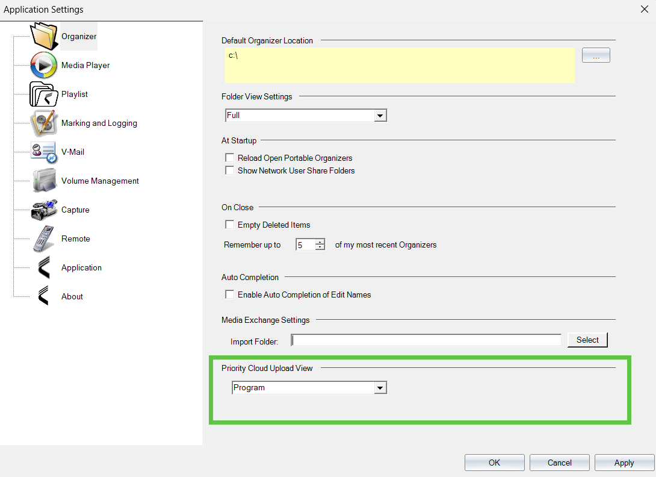Open Marking and Logging pencil icon
The width and height of the screenshot is (656, 477).
43,123
